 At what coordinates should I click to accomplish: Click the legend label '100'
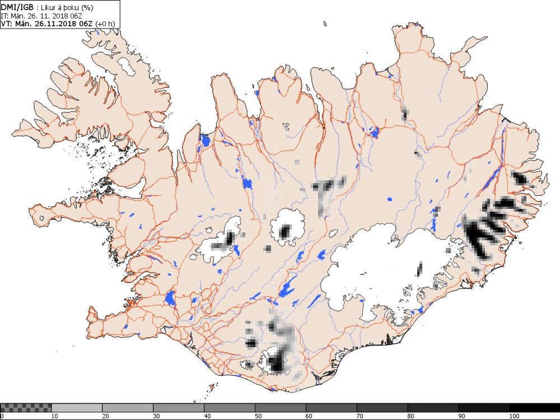(x=514, y=416)
